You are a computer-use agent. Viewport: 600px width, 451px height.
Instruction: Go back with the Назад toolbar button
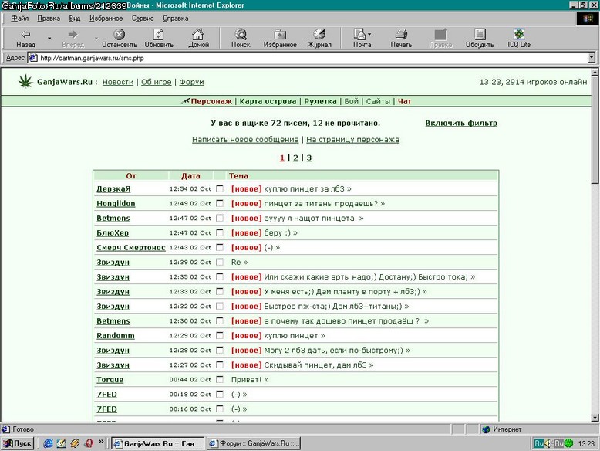click(x=25, y=39)
